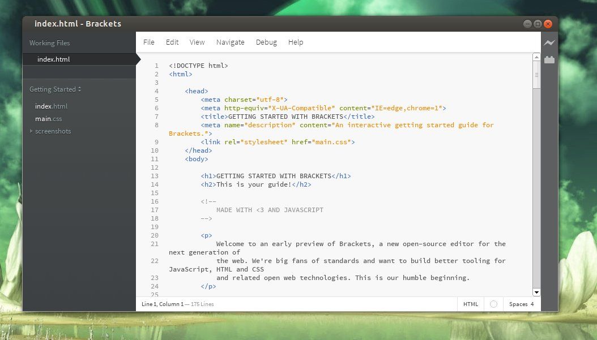The width and height of the screenshot is (597, 340).
Task: Open the File menu
Action: (149, 42)
